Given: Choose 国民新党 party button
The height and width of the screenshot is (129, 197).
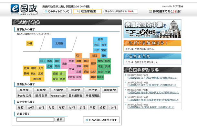Looking at the screenshot, I should [x=110, y=90].
